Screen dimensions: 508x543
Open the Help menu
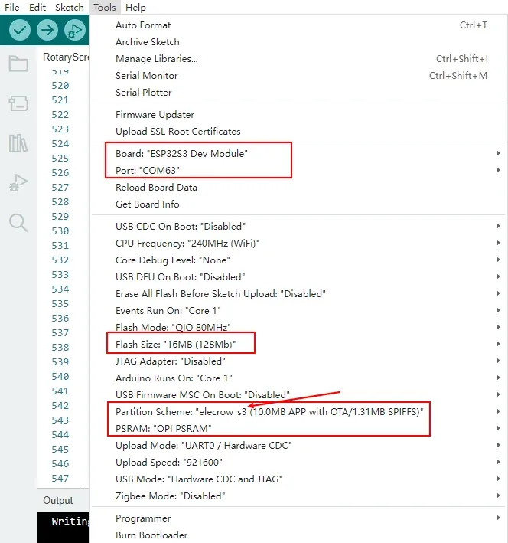click(x=135, y=7)
